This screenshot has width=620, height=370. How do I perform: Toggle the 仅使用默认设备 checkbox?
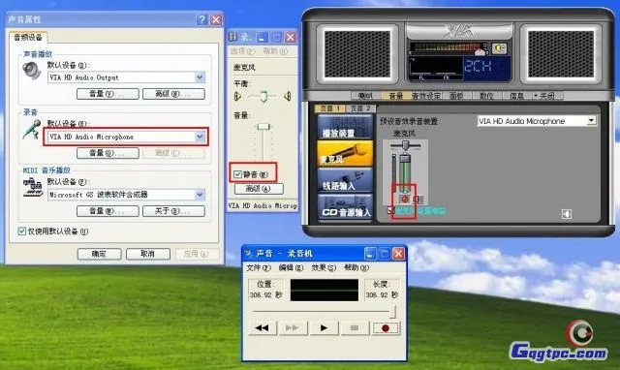[x=22, y=231]
